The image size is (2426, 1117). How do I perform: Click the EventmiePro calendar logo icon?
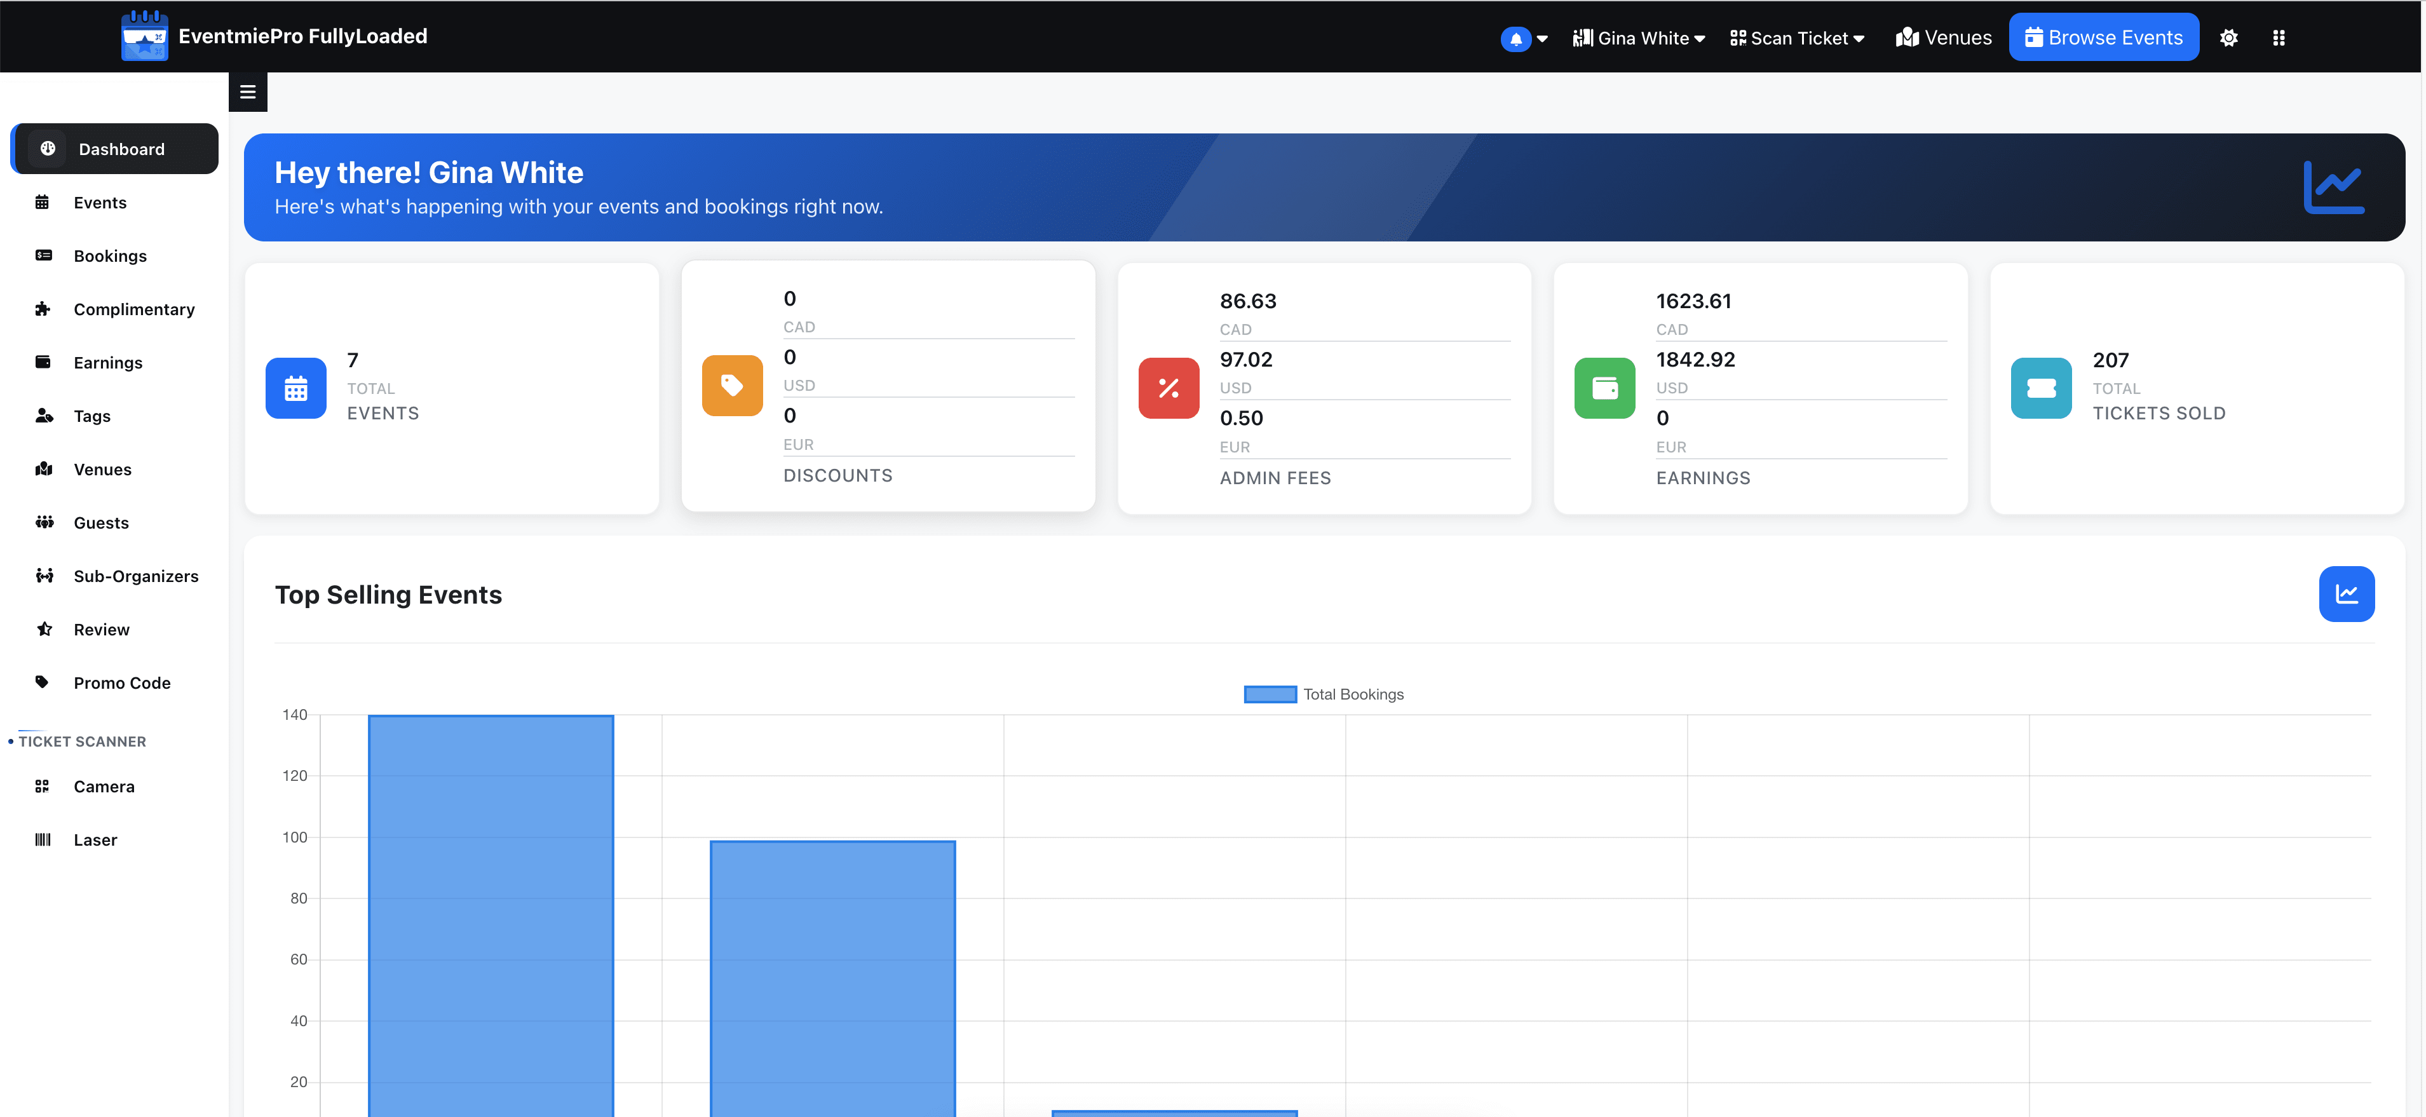pyautogui.click(x=144, y=36)
